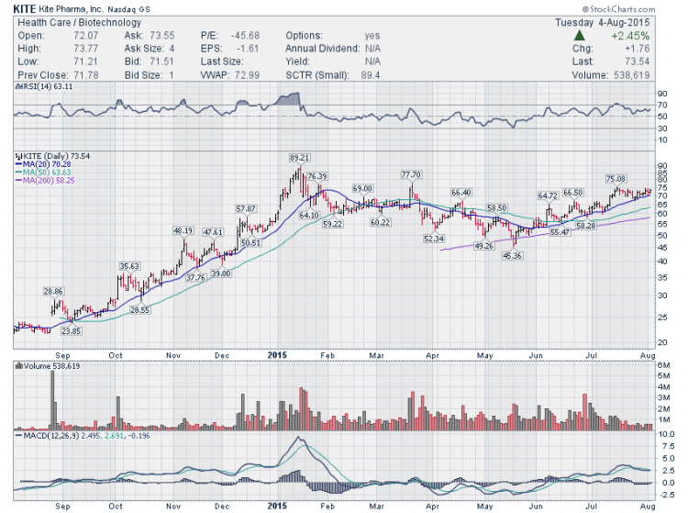688x513 pixels.
Task: Click the 50.51 price annotation
Action: (250, 242)
